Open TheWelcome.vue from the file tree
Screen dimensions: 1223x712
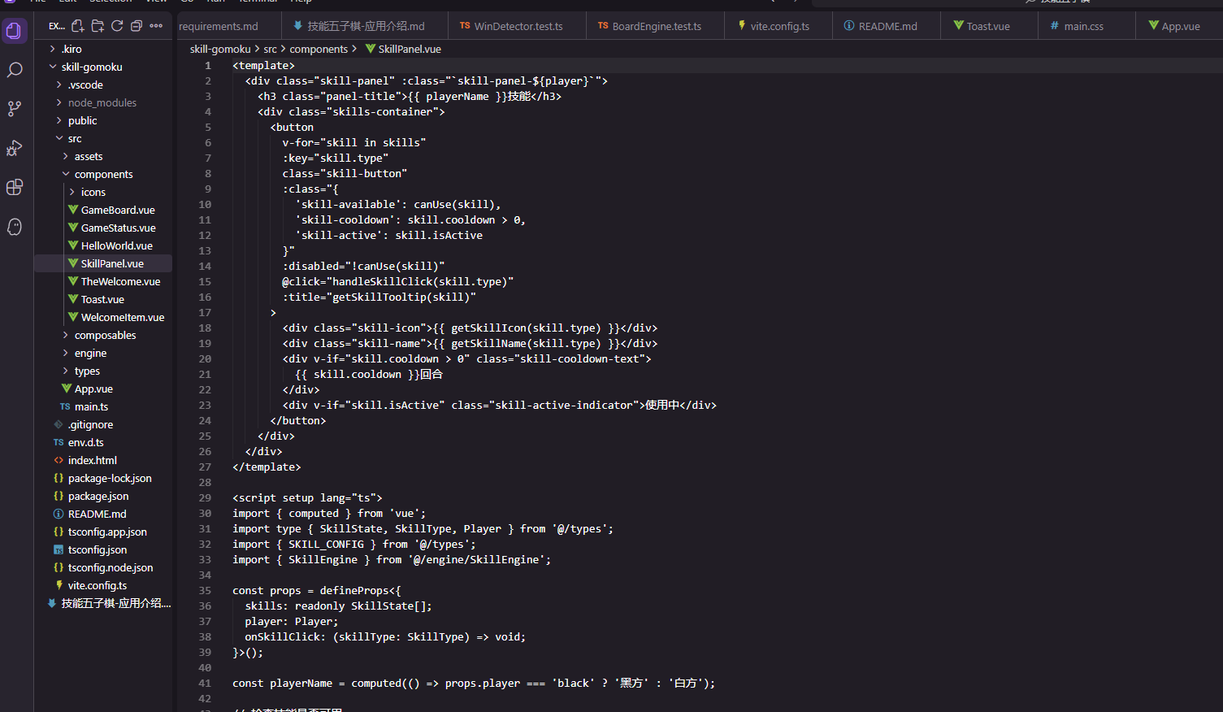coord(120,281)
